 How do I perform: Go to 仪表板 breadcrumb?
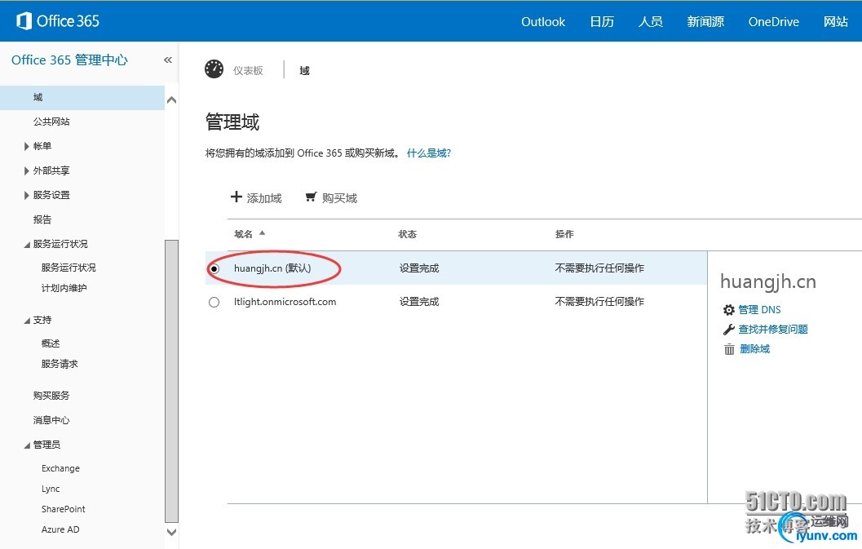tap(248, 70)
